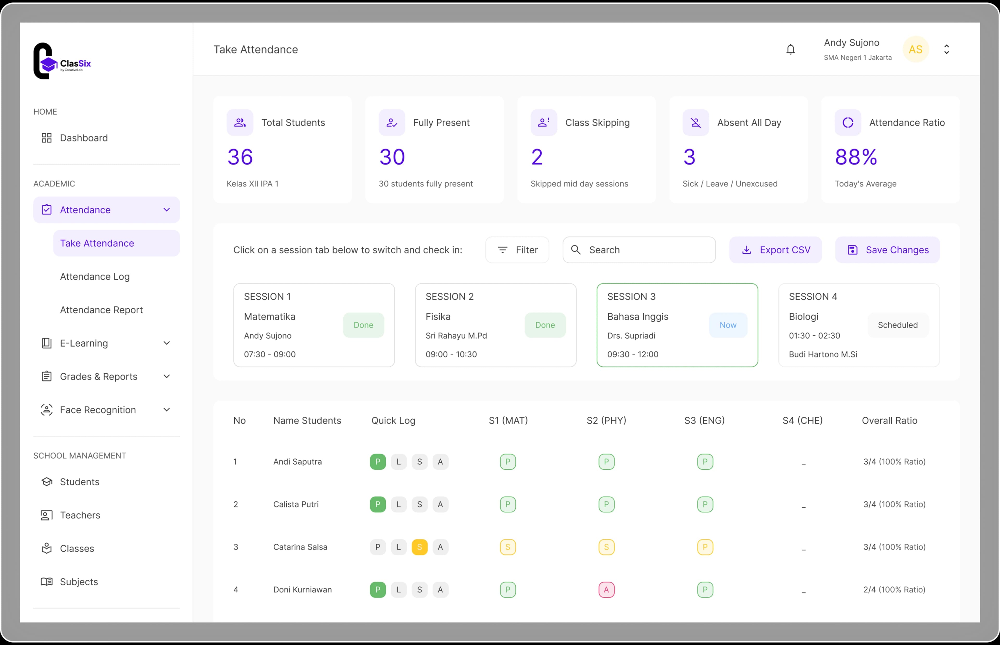
Task: Click the filter lines icon
Action: 503,250
